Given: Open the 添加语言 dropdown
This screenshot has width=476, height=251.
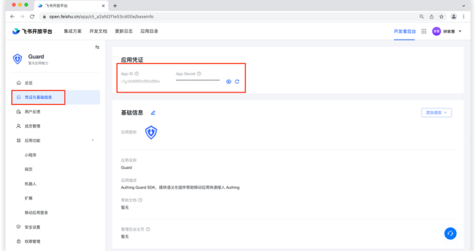Looking at the screenshot, I should (436, 112).
